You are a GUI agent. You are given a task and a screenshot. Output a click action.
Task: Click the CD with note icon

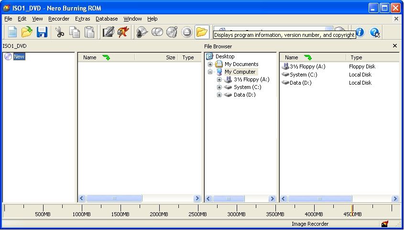click(x=172, y=32)
